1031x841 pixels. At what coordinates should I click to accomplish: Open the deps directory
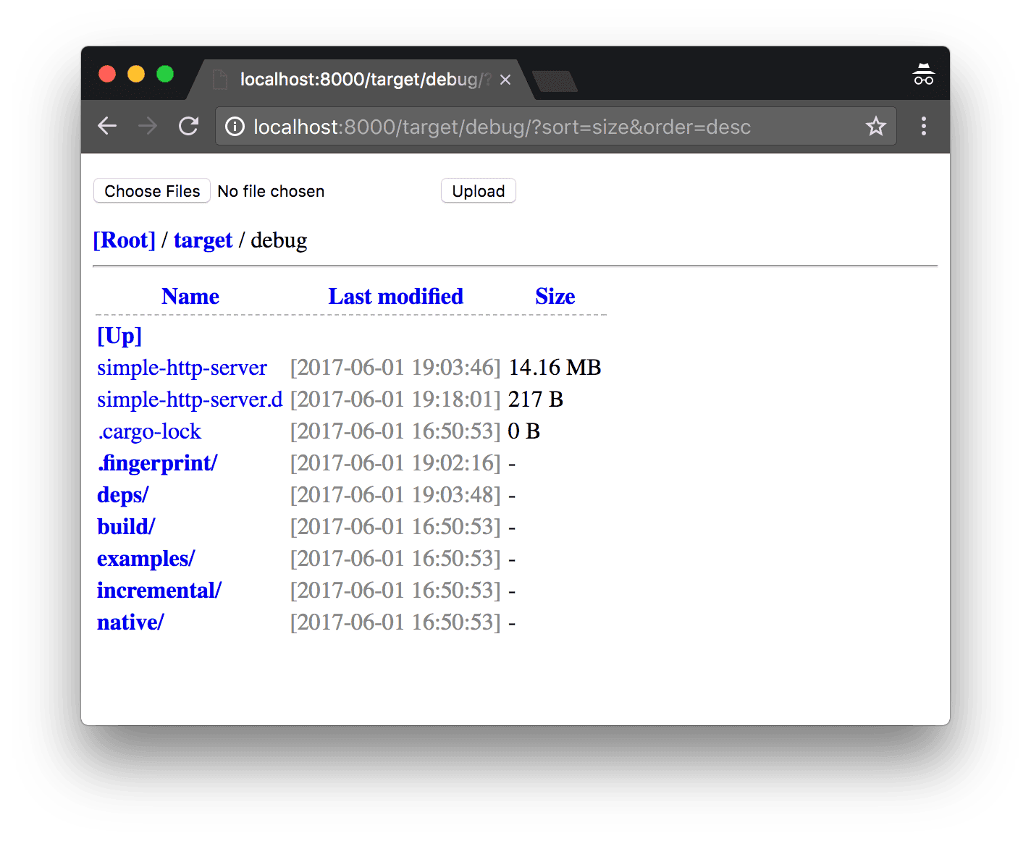(122, 494)
